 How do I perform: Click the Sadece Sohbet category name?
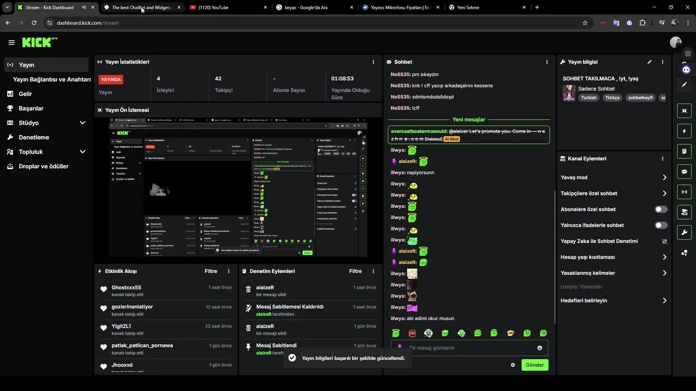click(596, 89)
